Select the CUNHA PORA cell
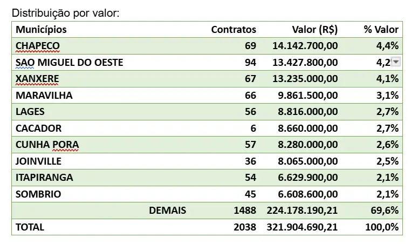 [47, 145]
